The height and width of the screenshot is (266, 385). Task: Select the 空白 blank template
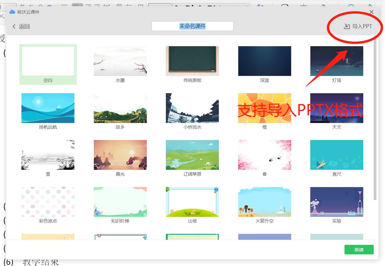pyautogui.click(x=48, y=61)
